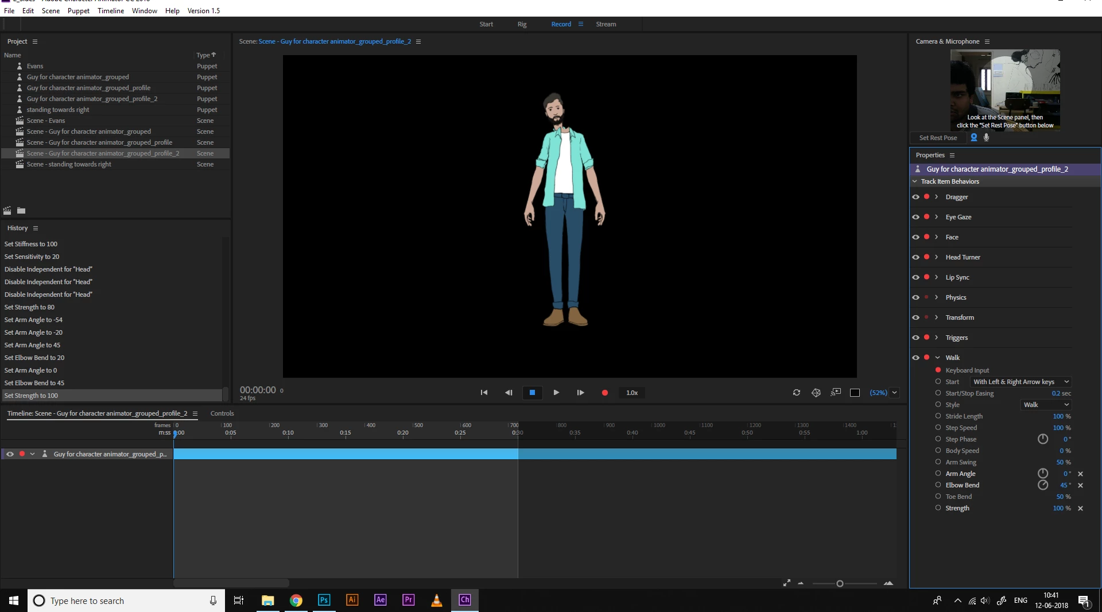Disarm the Walk behavior record dot
1102x612 pixels.
coord(926,358)
